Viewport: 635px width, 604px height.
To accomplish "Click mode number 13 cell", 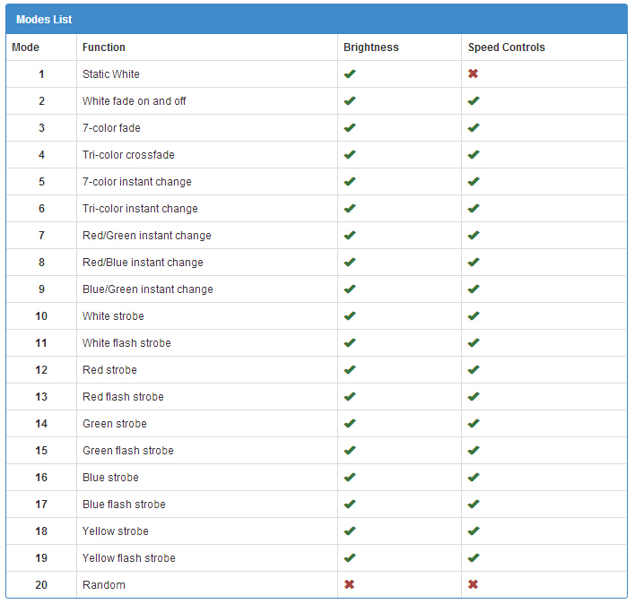I will 41,396.
